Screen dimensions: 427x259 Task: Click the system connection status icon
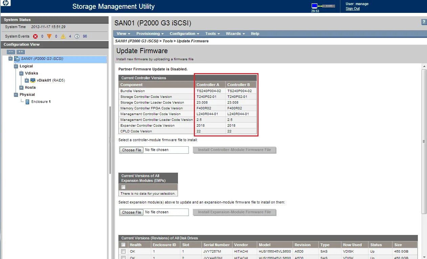tap(323, 6)
